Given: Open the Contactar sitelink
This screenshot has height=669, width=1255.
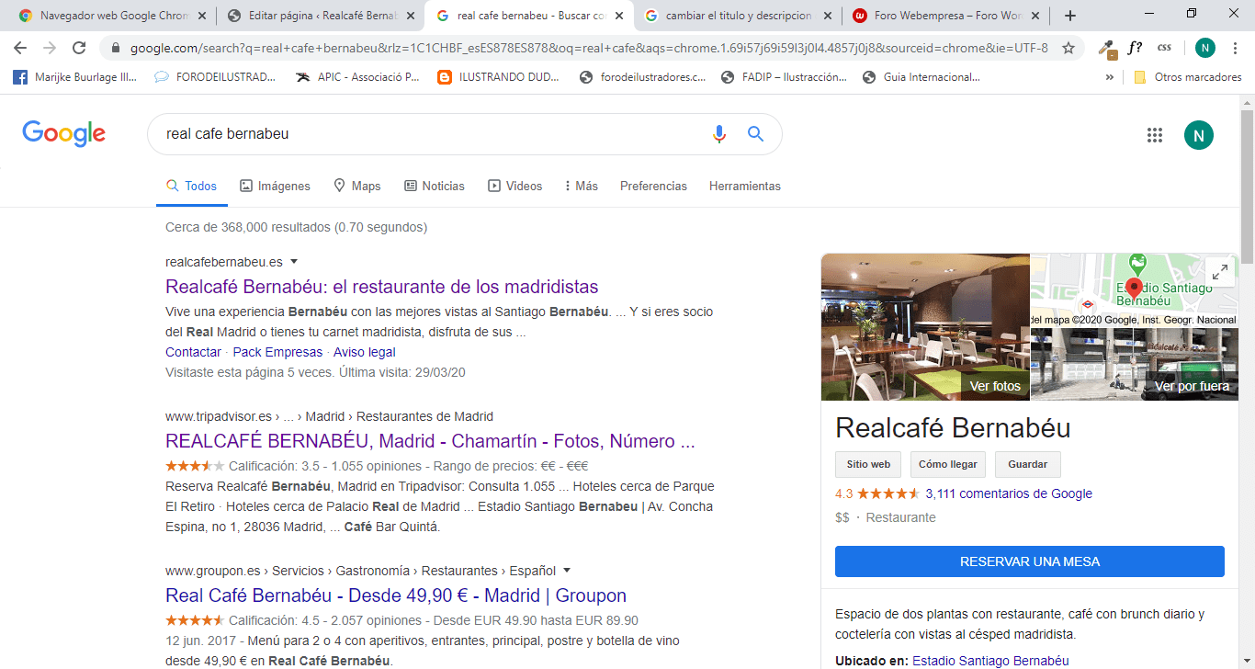Looking at the screenshot, I should point(193,352).
